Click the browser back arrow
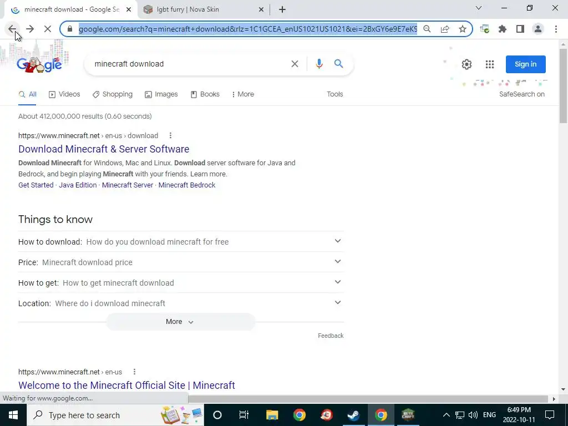The image size is (568, 426). click(x=12, y=29)
